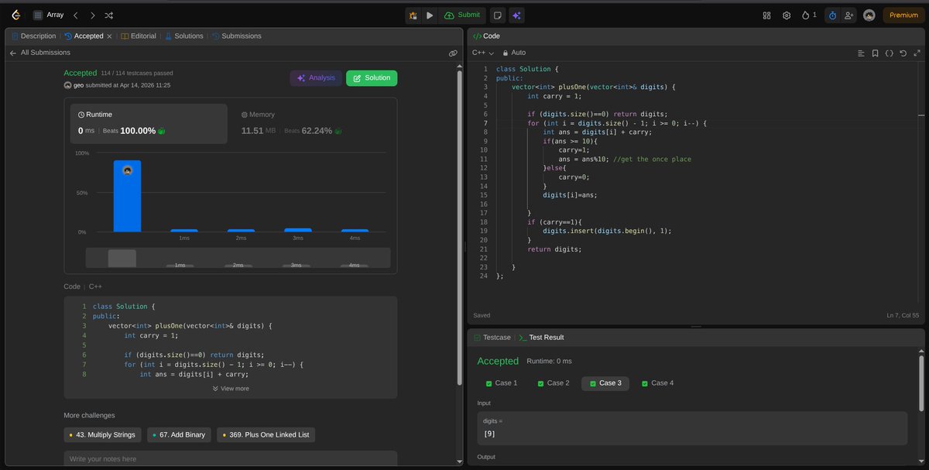Viewport: 929px width, 470px height.
Task: Click the format code braces icon
Action: coord(889,53)
